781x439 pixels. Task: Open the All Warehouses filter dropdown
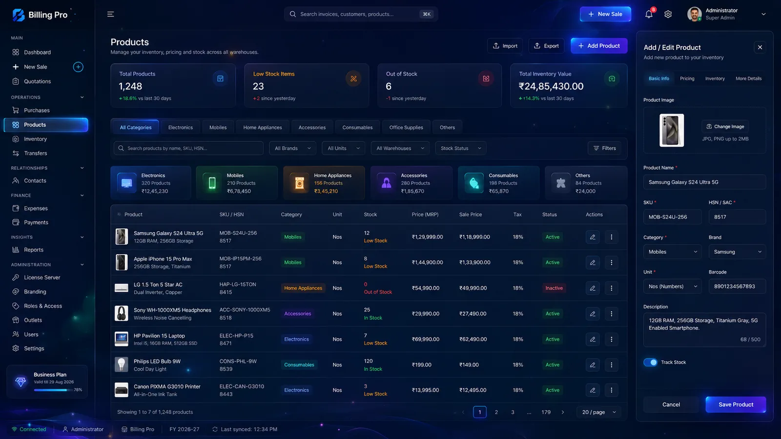400,148
